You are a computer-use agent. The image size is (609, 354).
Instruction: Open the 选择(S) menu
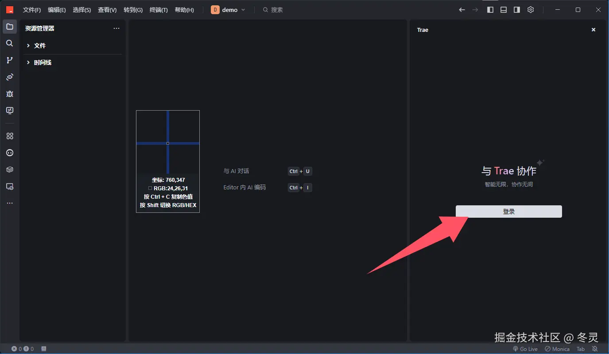click(82, 10)
